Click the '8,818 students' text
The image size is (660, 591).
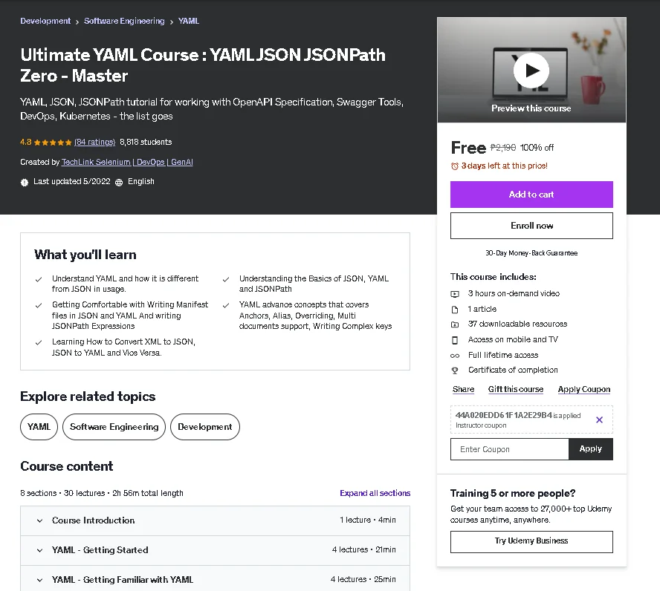pyautogui.click(x=146, y=142)
